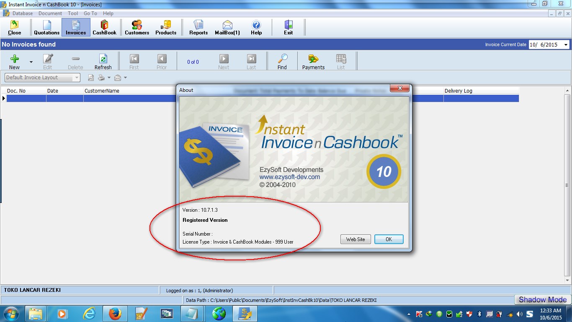The height and width of the screenshot is (322, 572).
Task: Click the Help toolbar icon
Action: 256,27
